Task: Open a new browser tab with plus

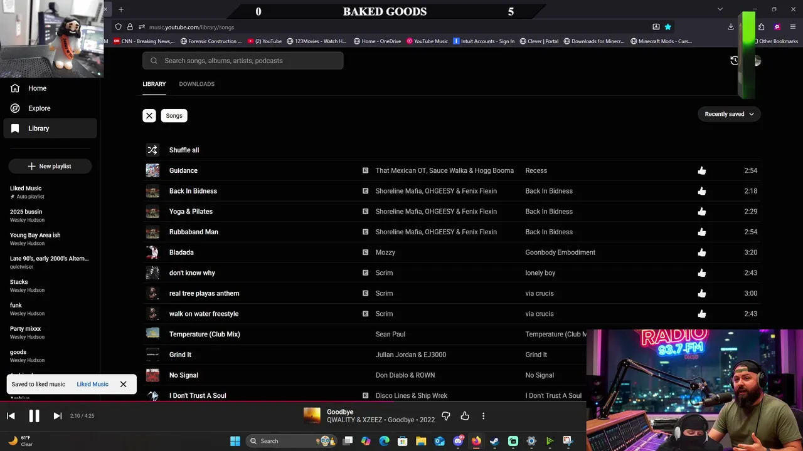Action: [121, 9]
